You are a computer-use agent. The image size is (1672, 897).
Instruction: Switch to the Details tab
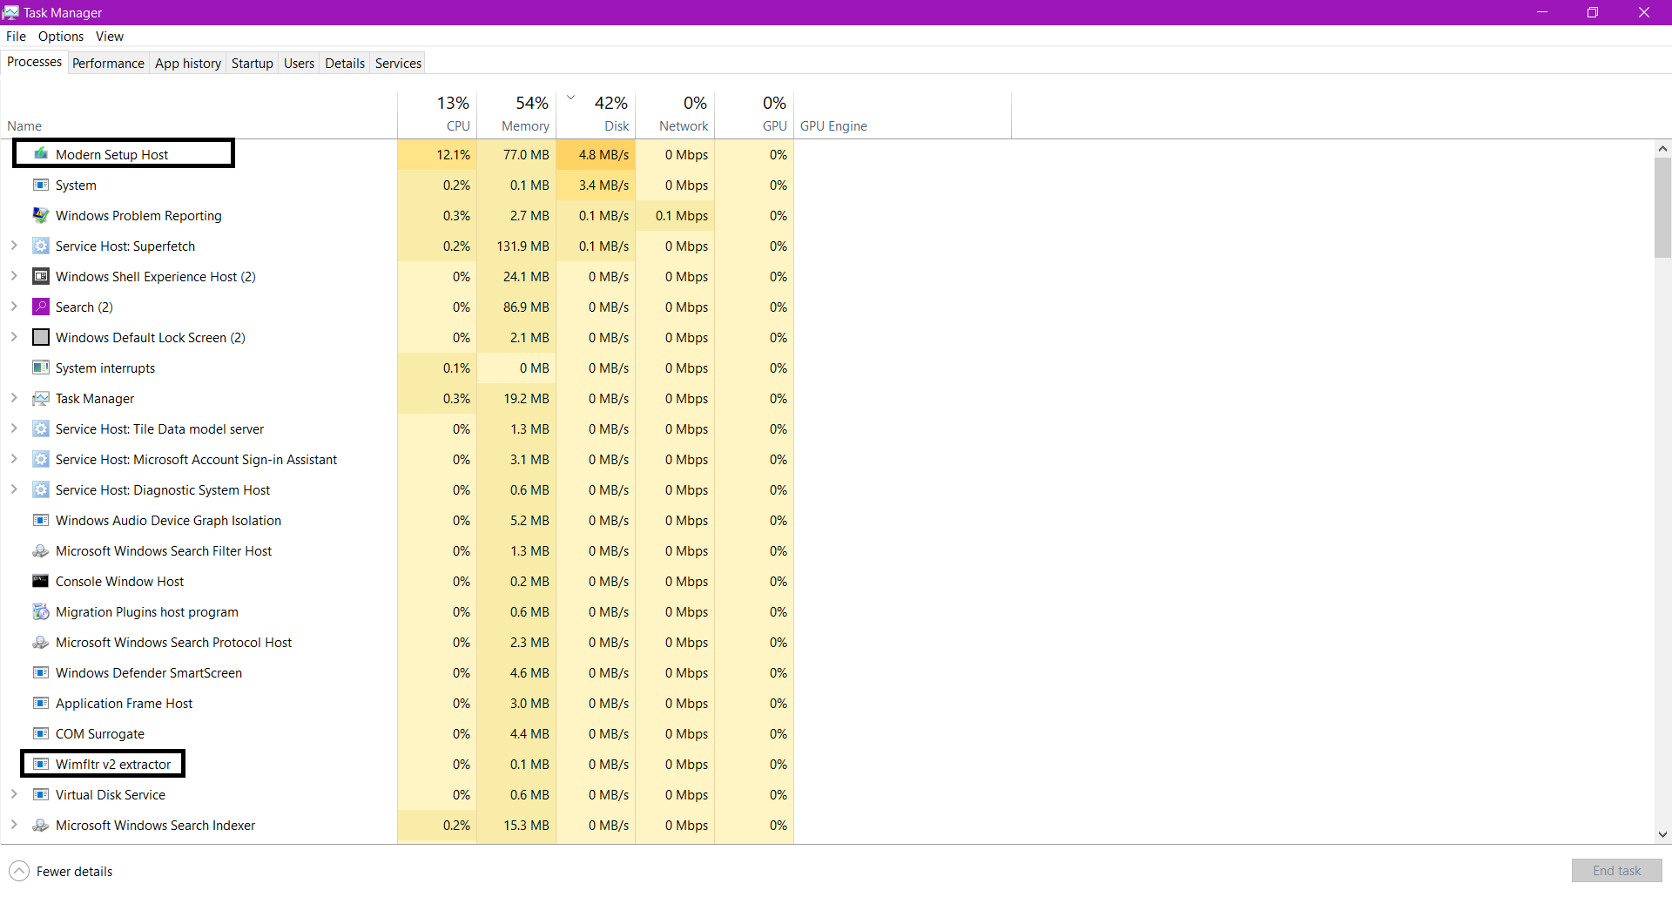click(345, 63)
